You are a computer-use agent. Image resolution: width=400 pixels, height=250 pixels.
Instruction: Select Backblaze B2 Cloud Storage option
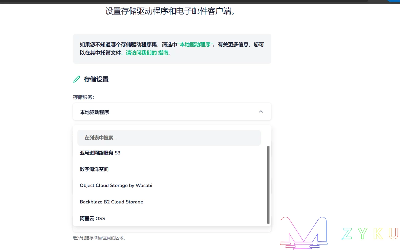coord(111,202)
